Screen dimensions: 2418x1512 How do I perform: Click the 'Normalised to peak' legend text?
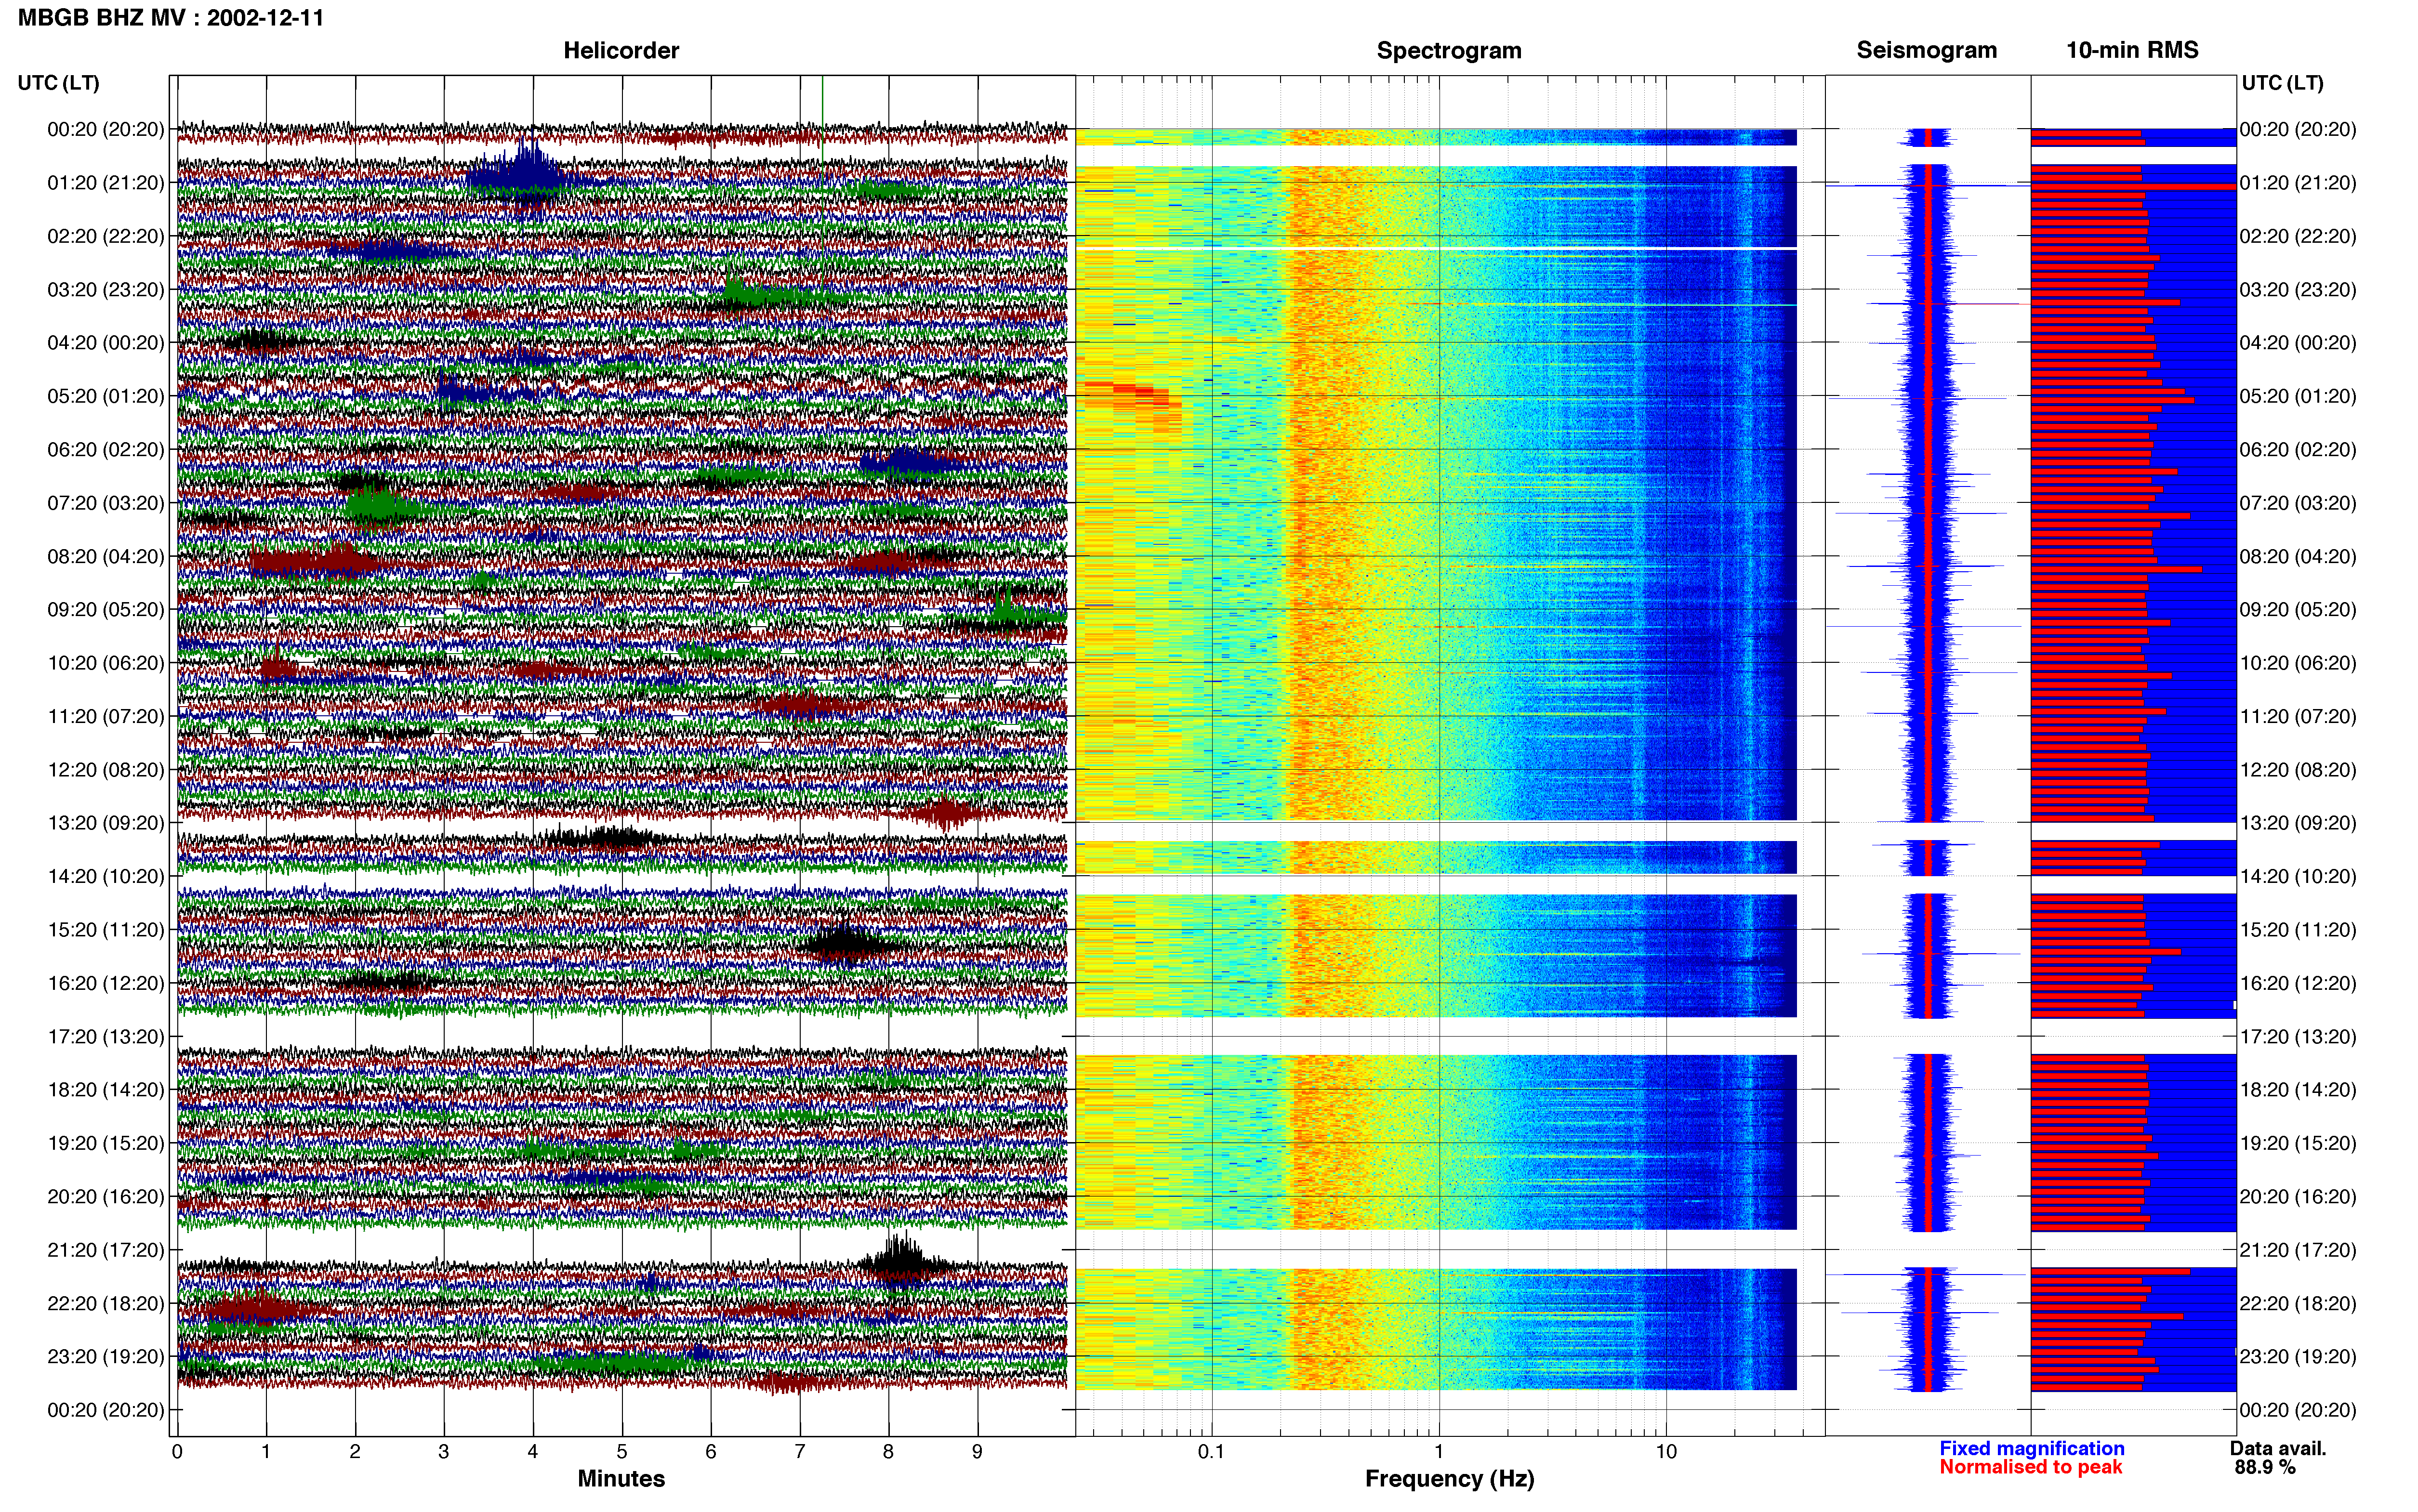coord(2030,1467)
